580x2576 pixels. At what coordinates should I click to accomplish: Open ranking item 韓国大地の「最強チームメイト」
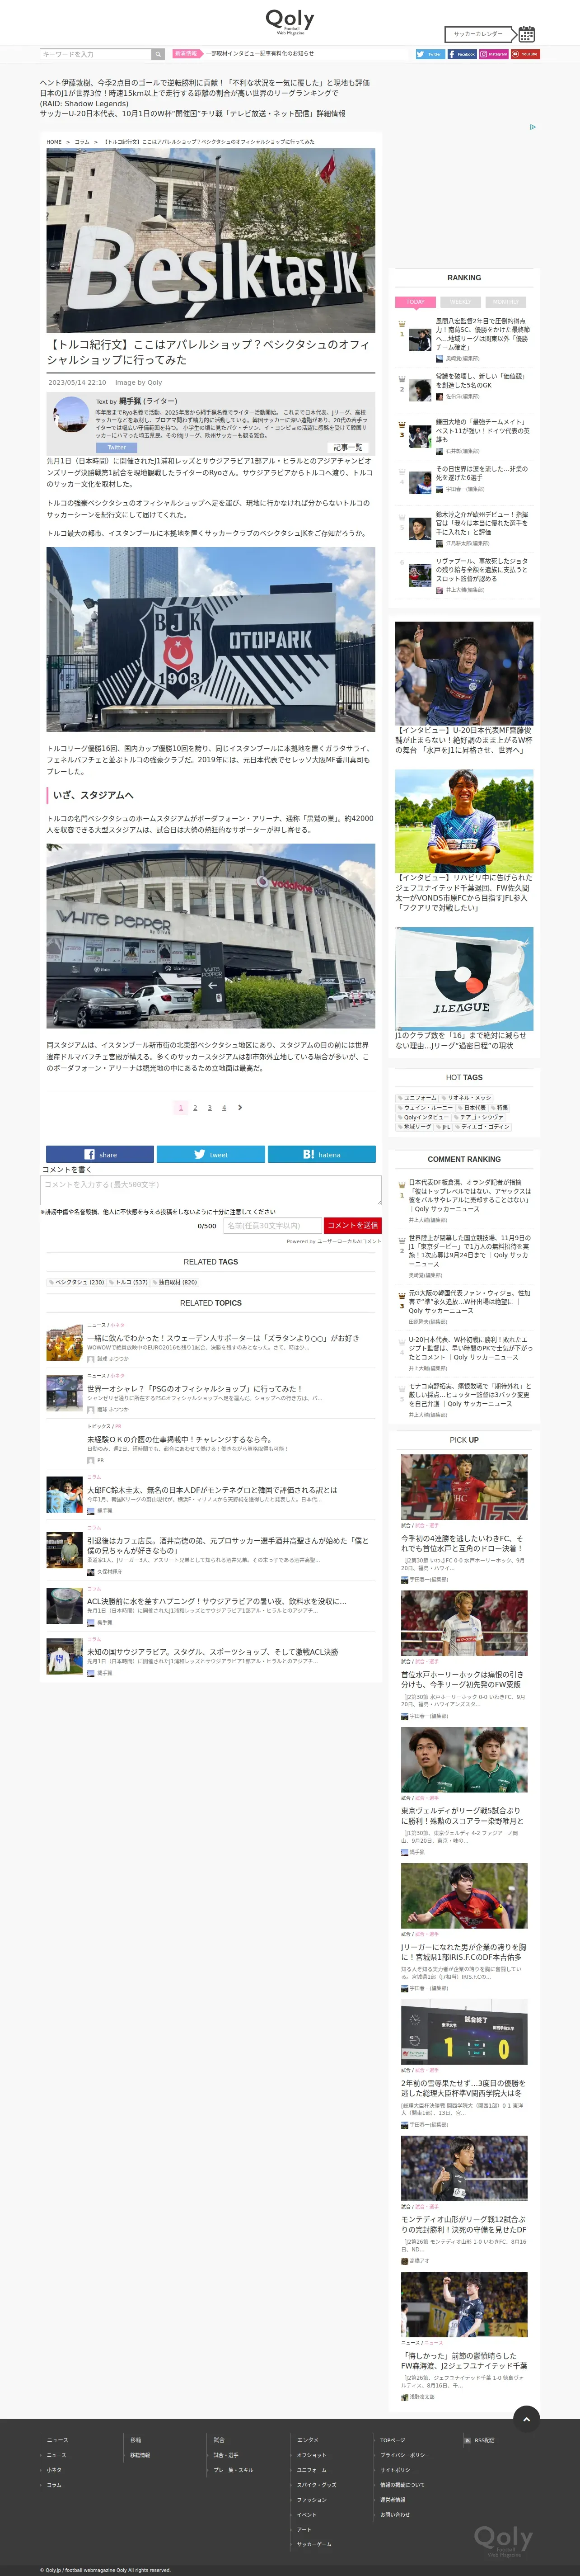(483, 430)
